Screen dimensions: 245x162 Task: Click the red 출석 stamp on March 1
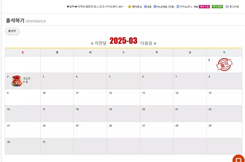coord(224,64)
